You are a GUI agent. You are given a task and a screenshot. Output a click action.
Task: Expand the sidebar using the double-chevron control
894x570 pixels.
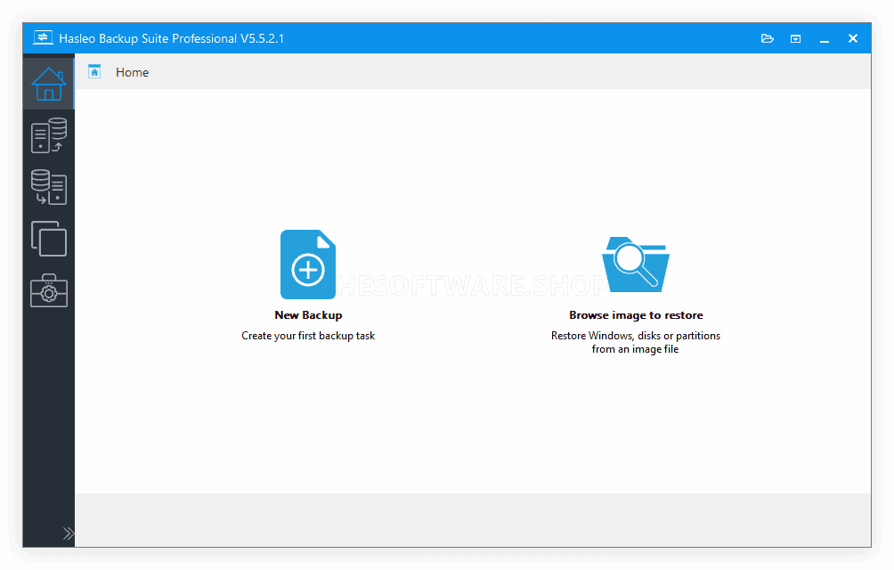(69, 533)
